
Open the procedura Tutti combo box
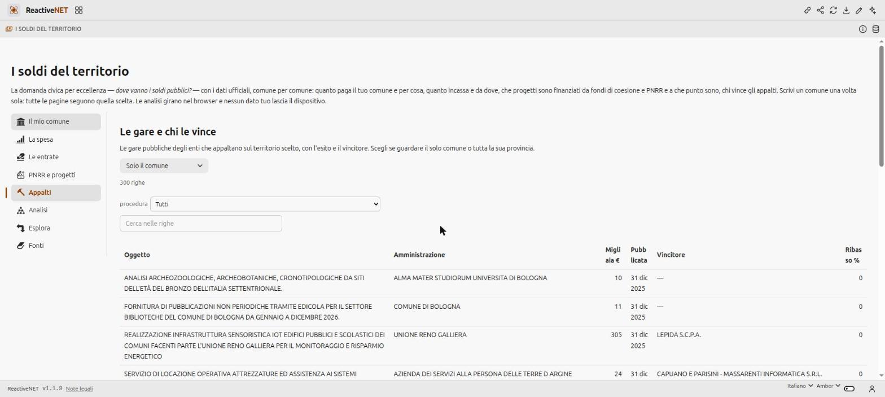(265, 204)
